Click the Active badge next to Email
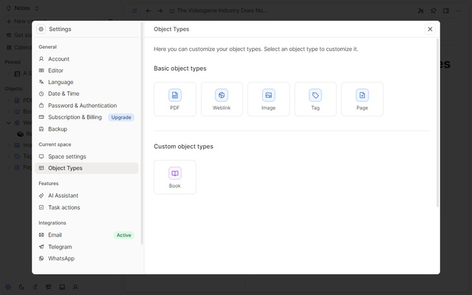This screenshot has height=295, width=472. click(123, 235)
